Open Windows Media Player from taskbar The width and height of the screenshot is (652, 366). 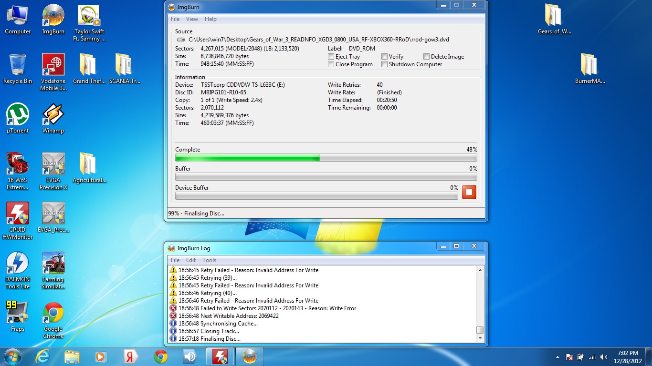click(101, 356)
